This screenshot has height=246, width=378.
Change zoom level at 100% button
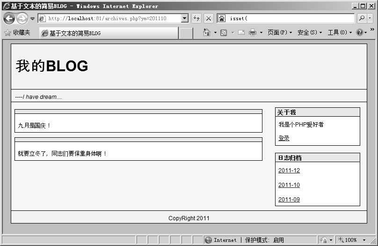pos(348,240)
